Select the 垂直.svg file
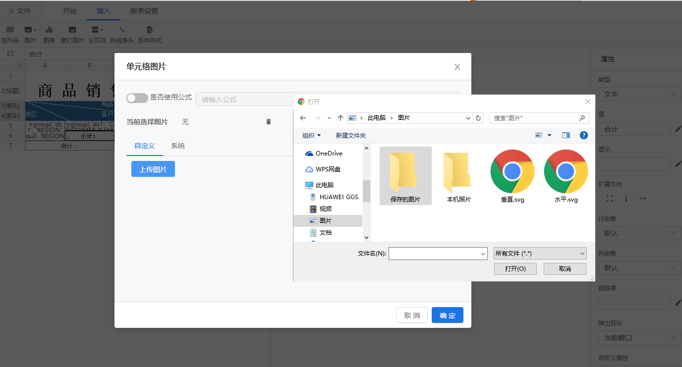 click(x=512, y=176)
